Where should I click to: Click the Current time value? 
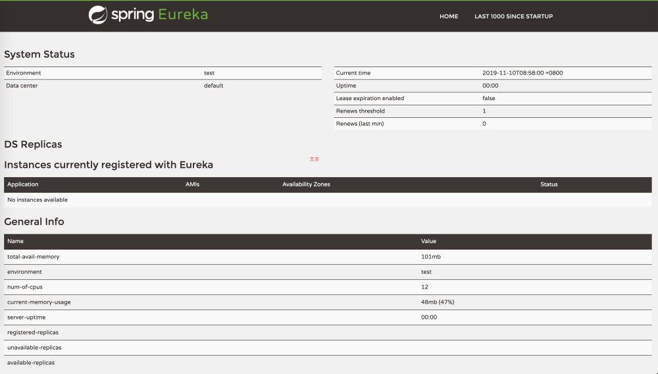522,73
